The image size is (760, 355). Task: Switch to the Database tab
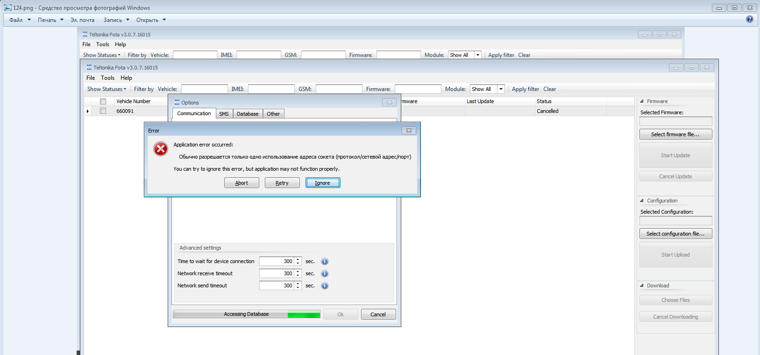pyautogui.click(x=248, y=114)
